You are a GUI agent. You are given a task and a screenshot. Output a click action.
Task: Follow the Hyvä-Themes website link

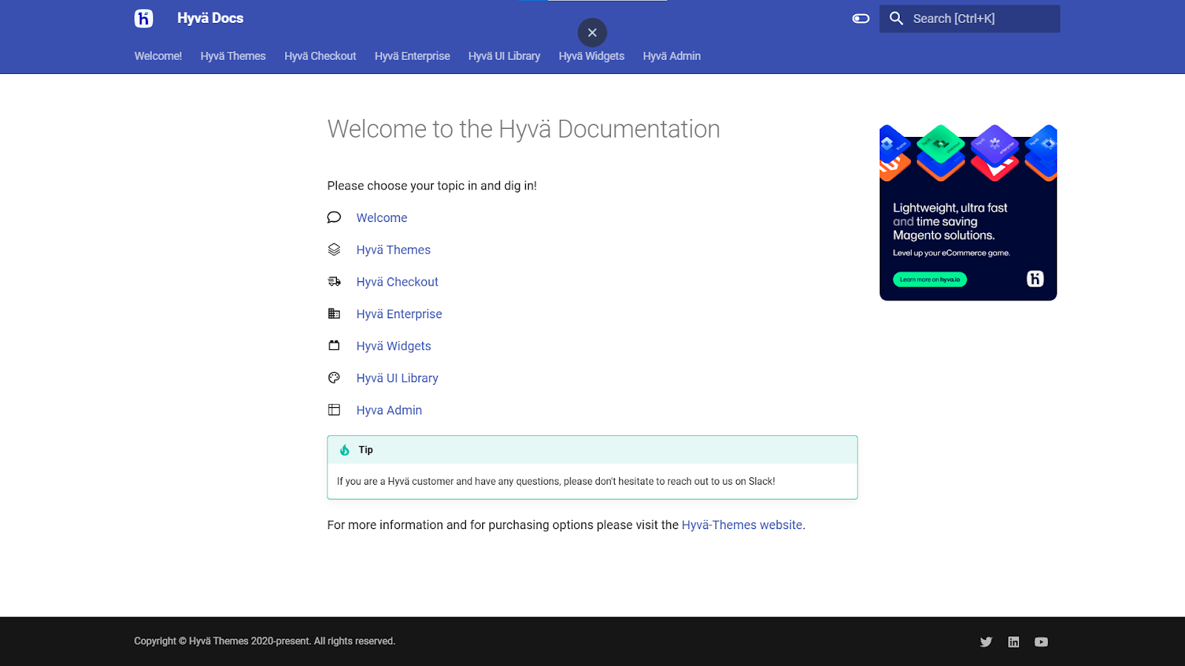tap(742, 525)
